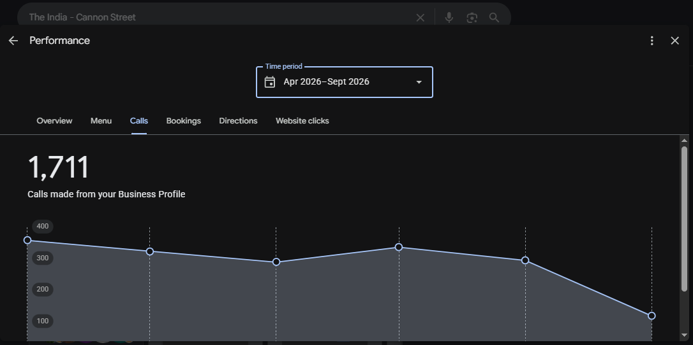Click the third chart data point
Image resolution: width=693 pixels, height=345 pixels.
(276, 262)
